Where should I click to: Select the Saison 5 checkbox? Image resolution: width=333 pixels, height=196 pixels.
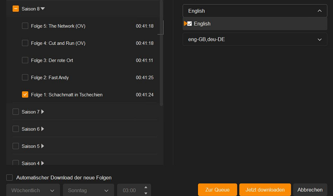click(x=16, y=146)
